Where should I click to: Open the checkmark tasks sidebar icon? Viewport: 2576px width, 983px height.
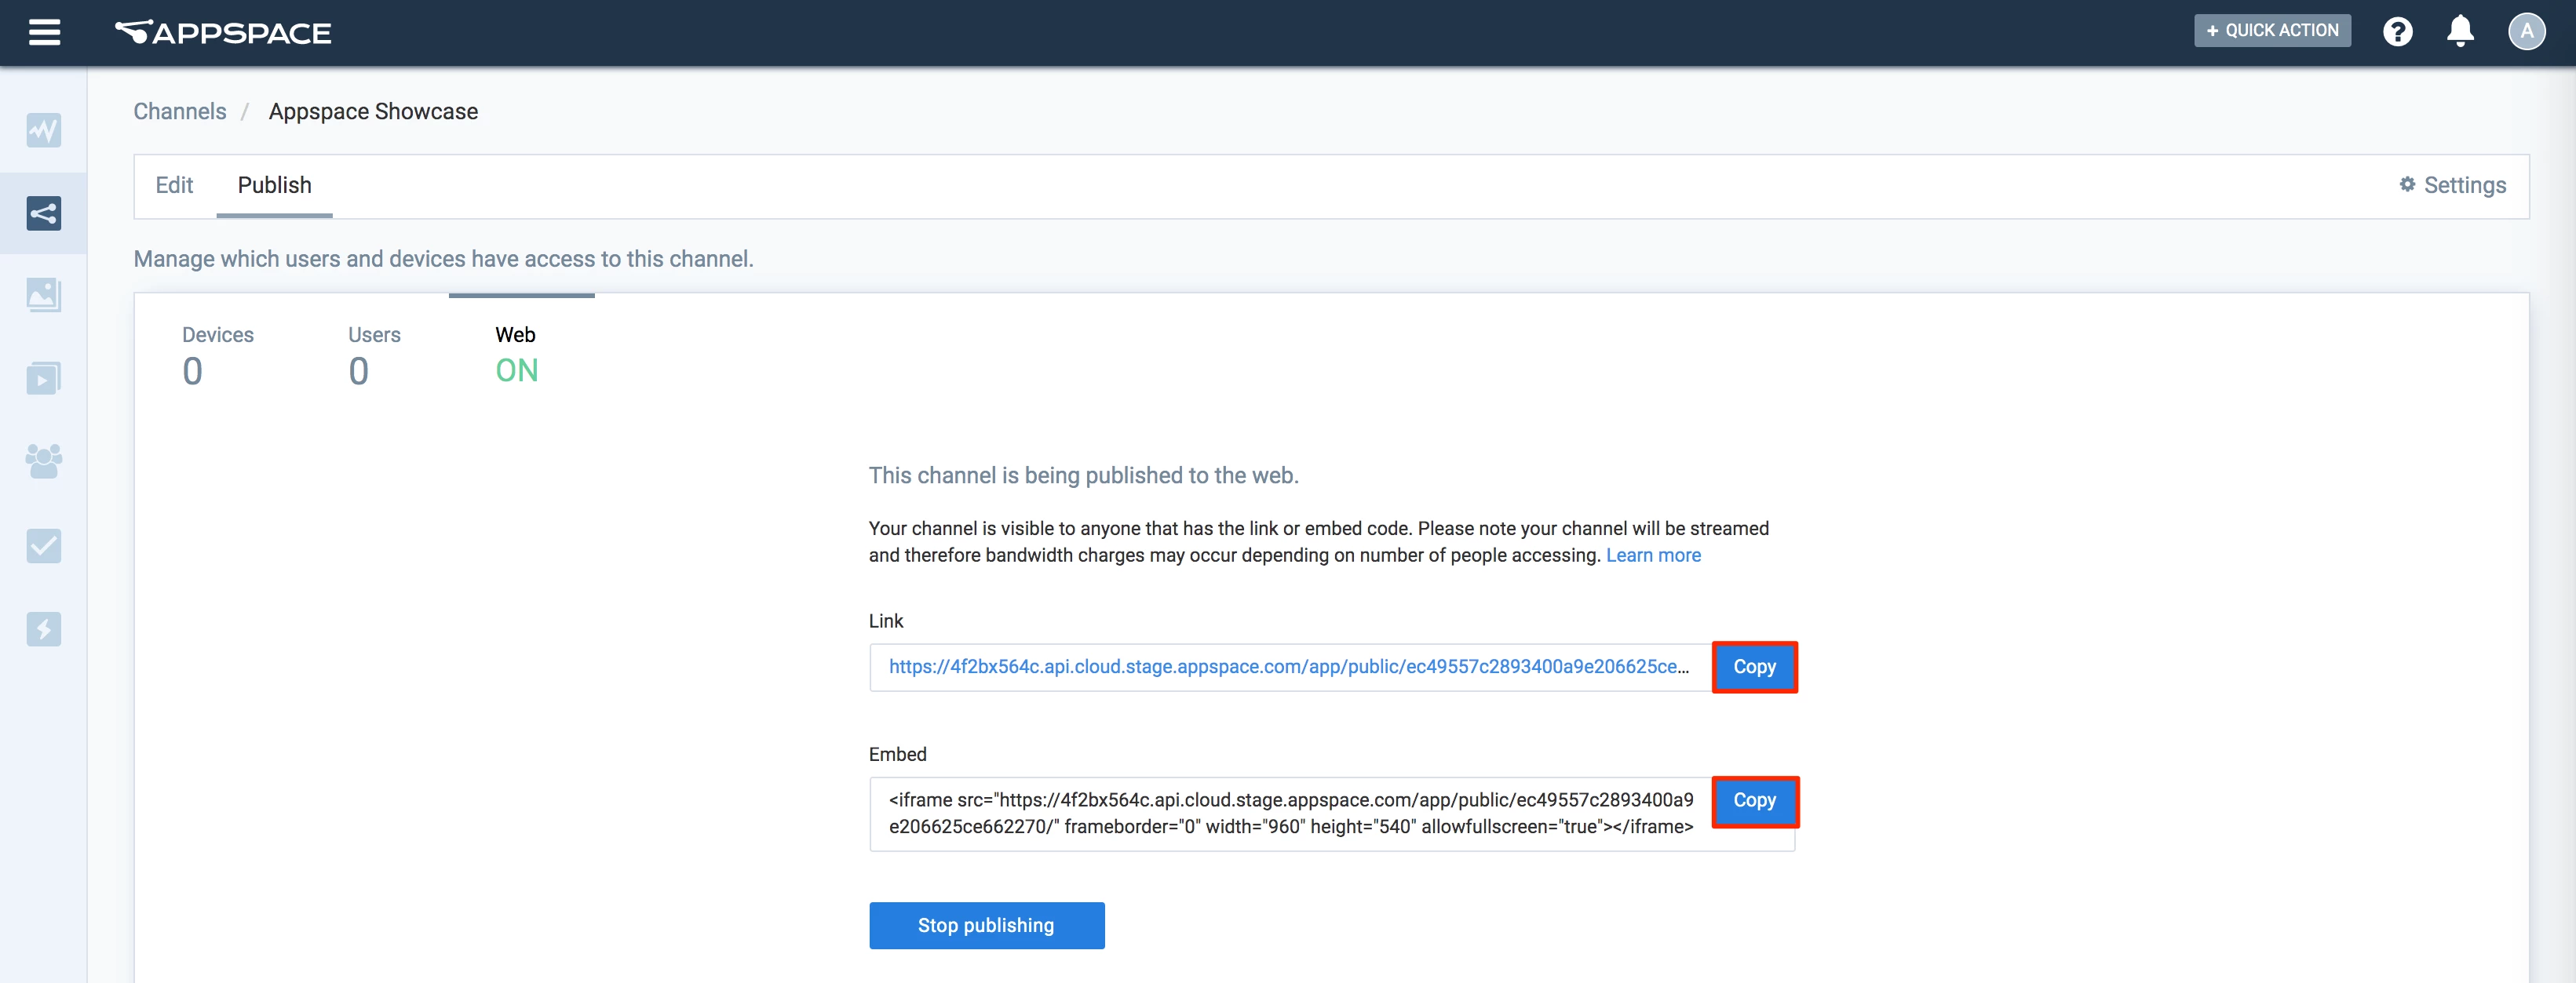(44, 546)
